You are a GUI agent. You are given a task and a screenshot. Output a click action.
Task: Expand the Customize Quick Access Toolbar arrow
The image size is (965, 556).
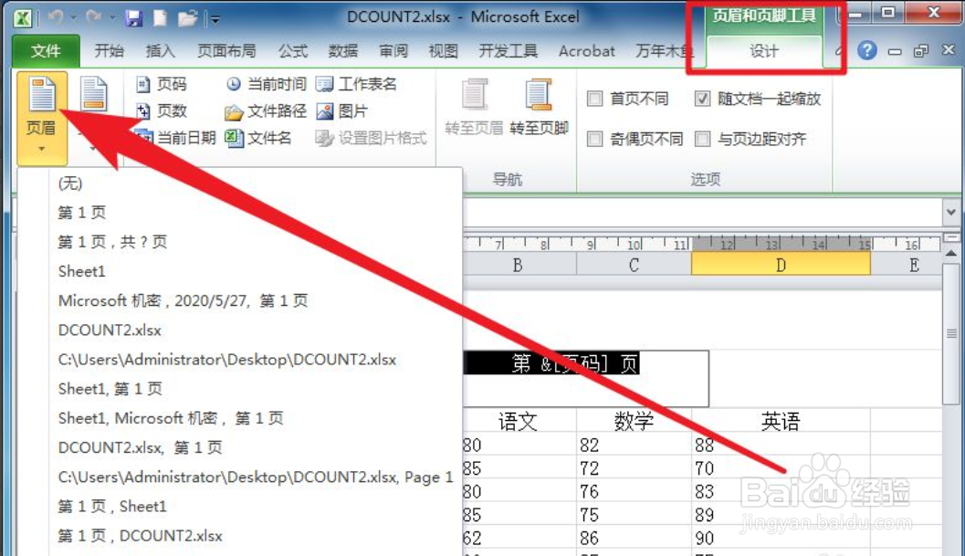215,19
